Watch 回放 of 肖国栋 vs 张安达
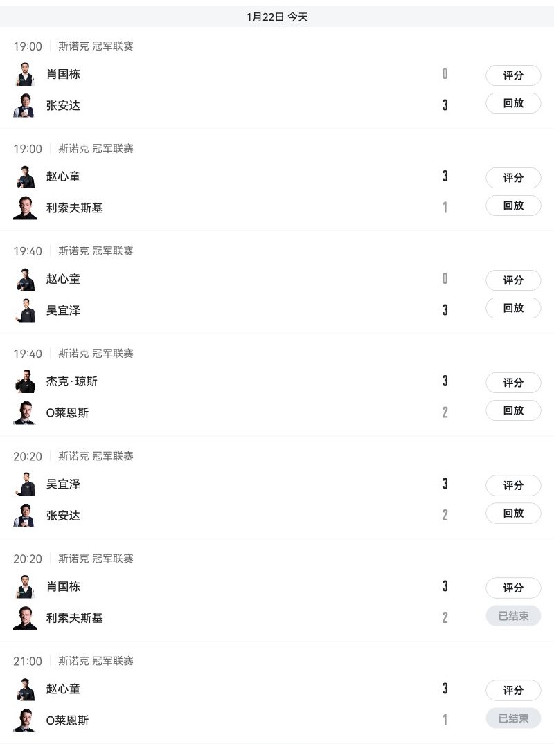This screenshot has width=554, height=744. (x=513, y=103)
